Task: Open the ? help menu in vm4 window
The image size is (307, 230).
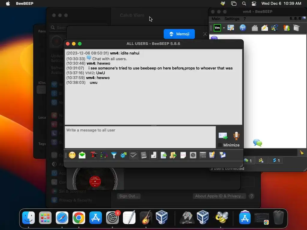Action: pyautogui.click(x=245, y=19)
